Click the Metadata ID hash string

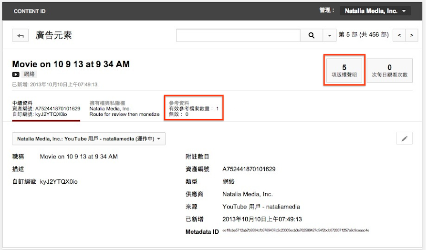(x=297, y=231)
